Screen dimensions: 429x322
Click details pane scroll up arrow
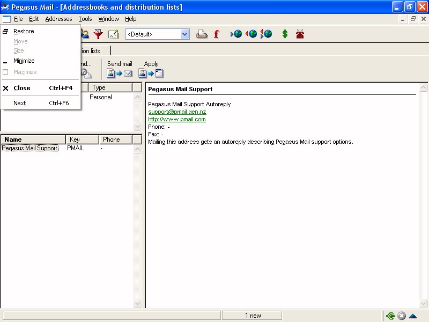pyautogui.click(x=423, y=87)
